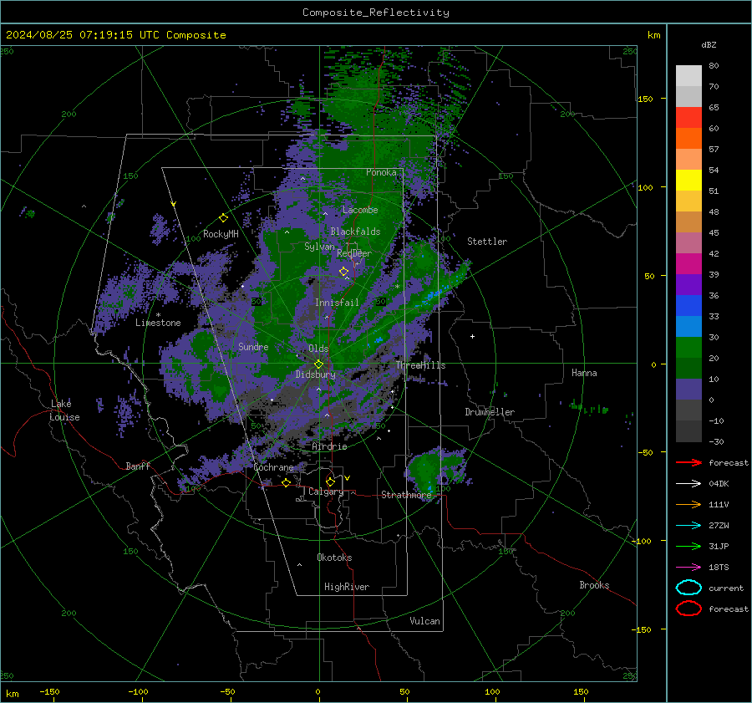752x703 pixels.
Task: Click the Vulcan city label
Action: click(x=424, y=621)
